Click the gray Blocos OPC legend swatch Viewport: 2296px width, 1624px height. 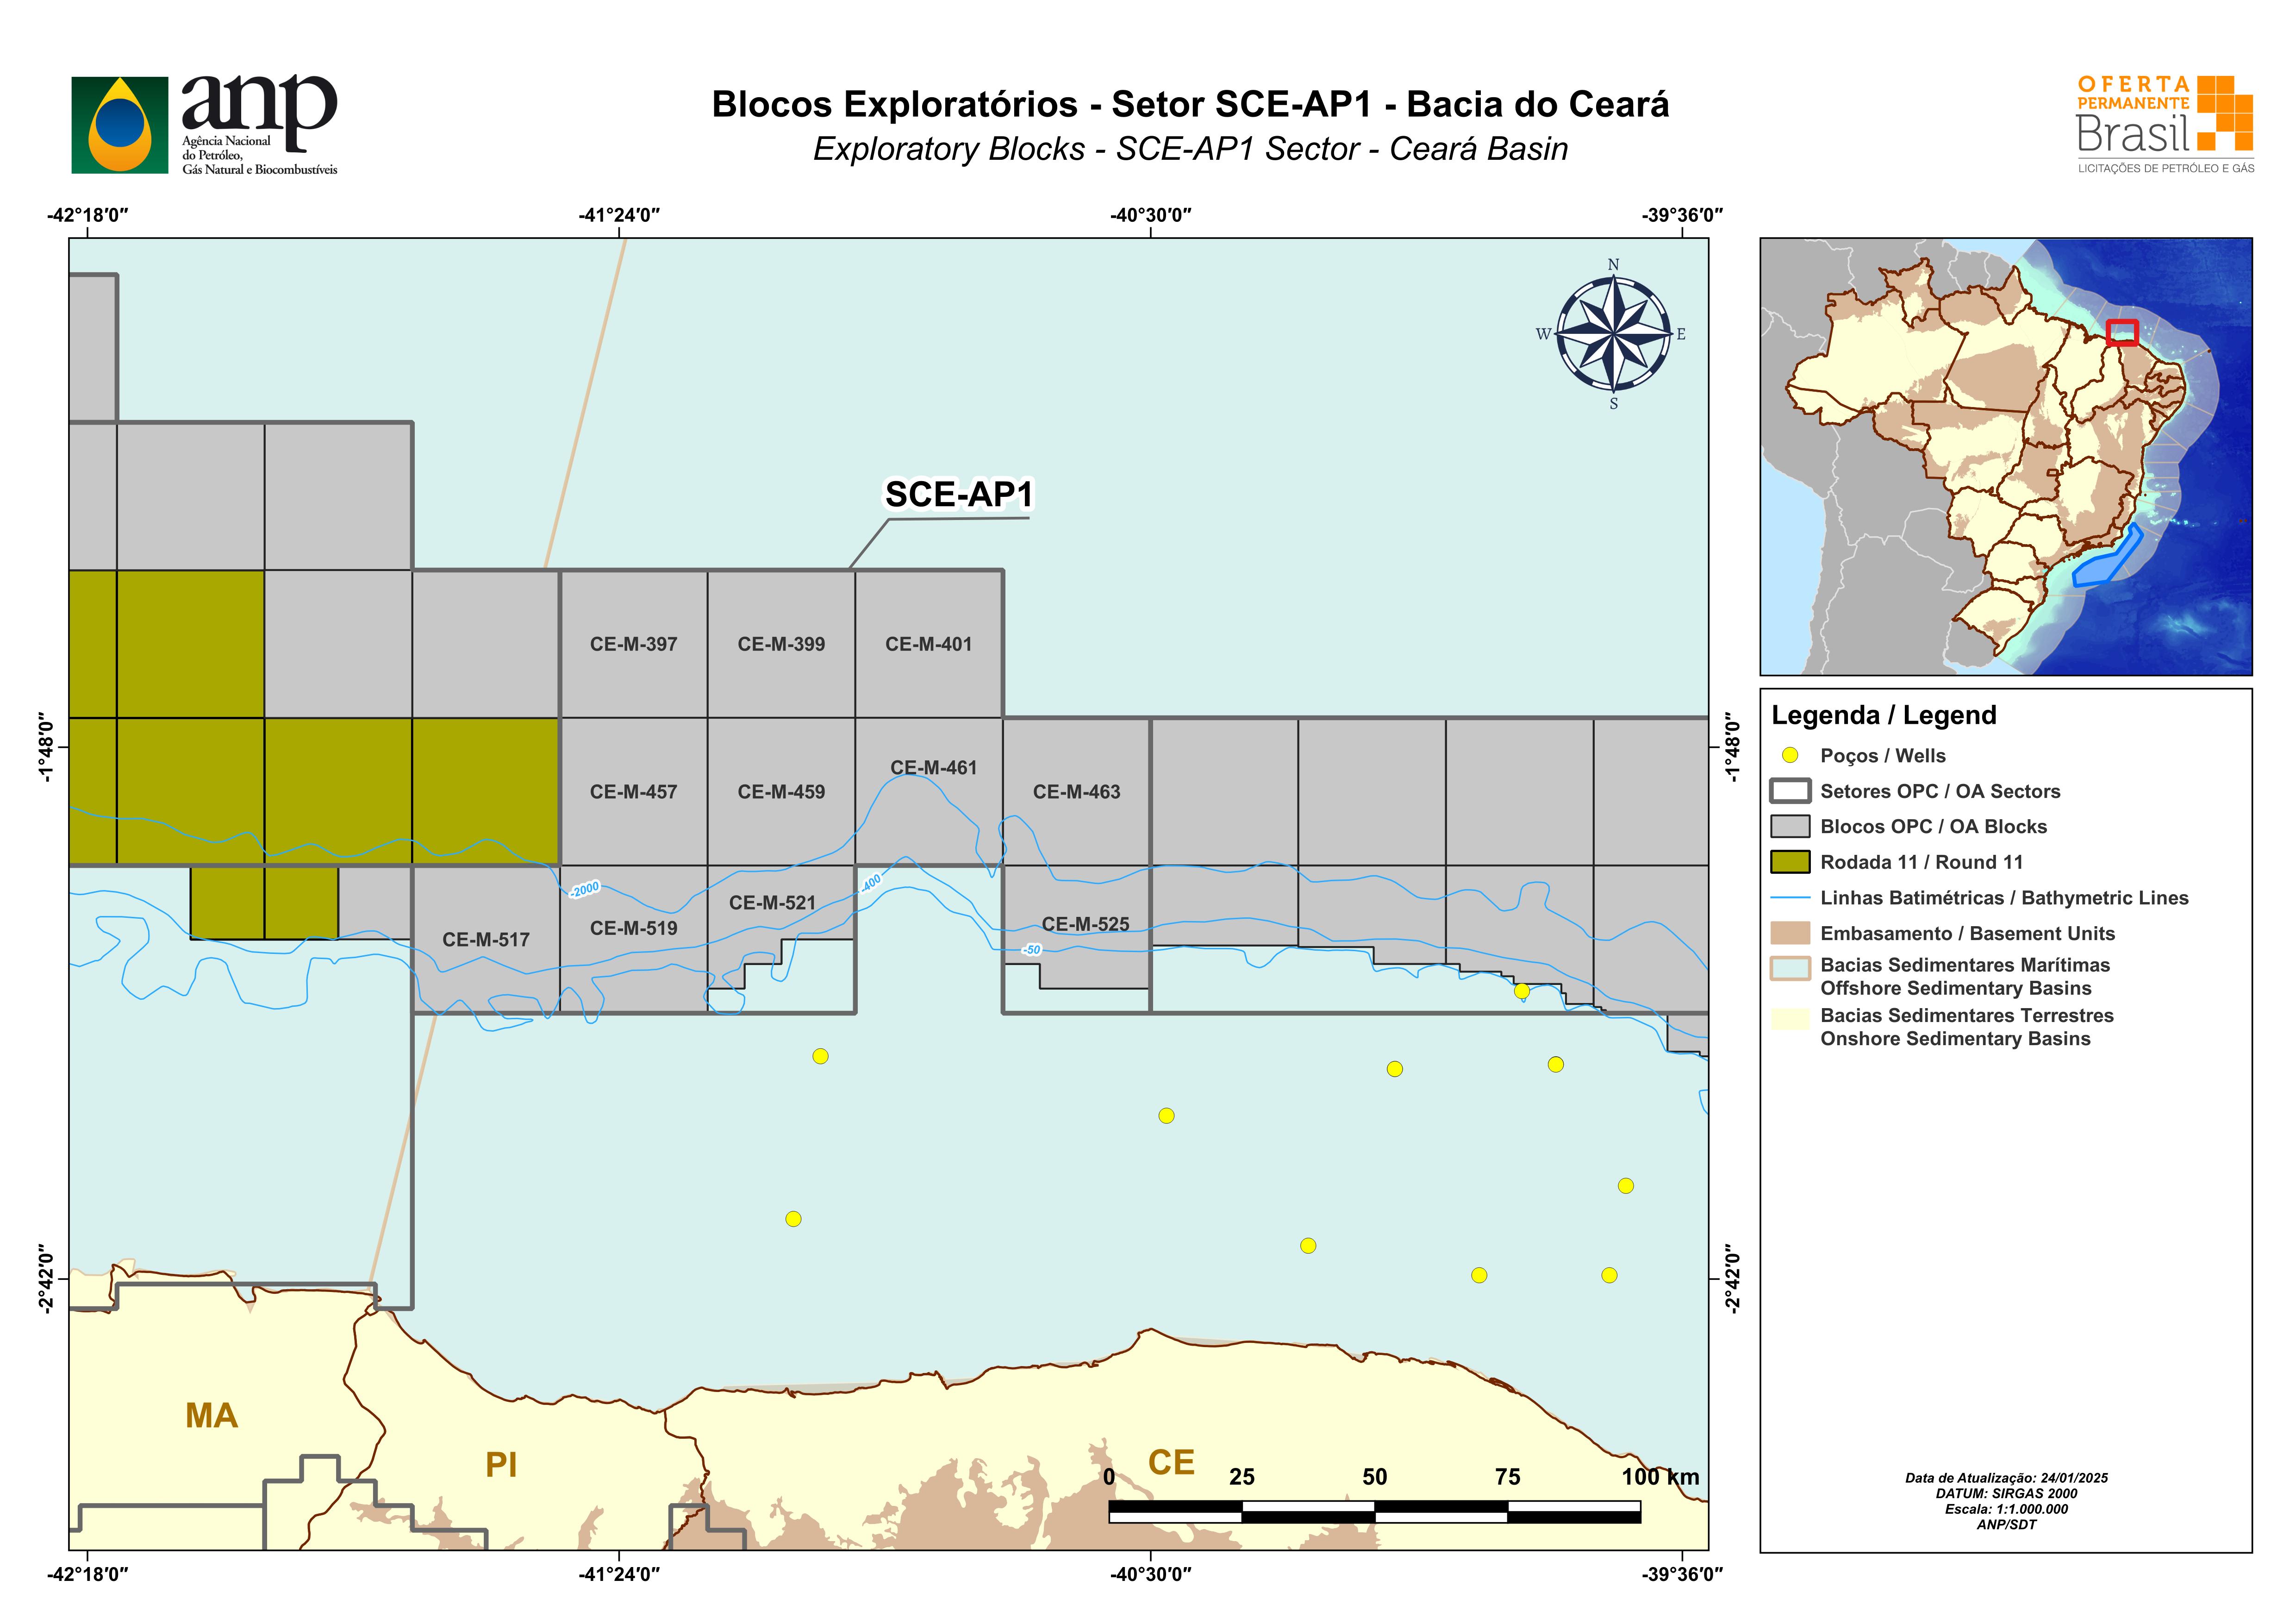point(1789,827)
